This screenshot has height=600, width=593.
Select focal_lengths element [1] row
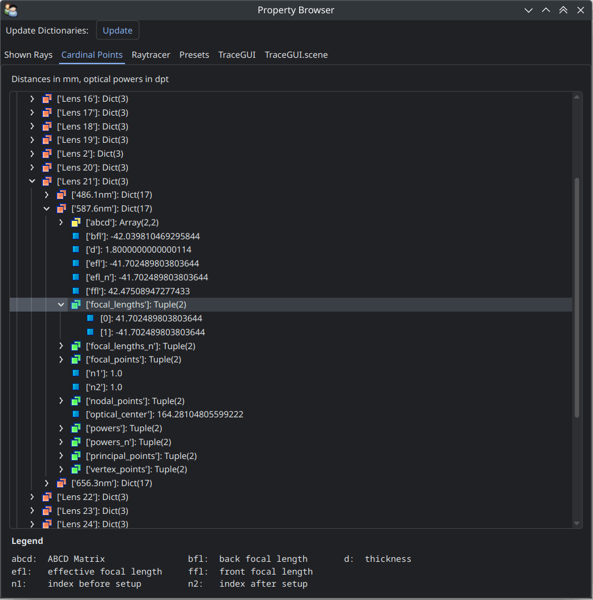coord(291,332)
